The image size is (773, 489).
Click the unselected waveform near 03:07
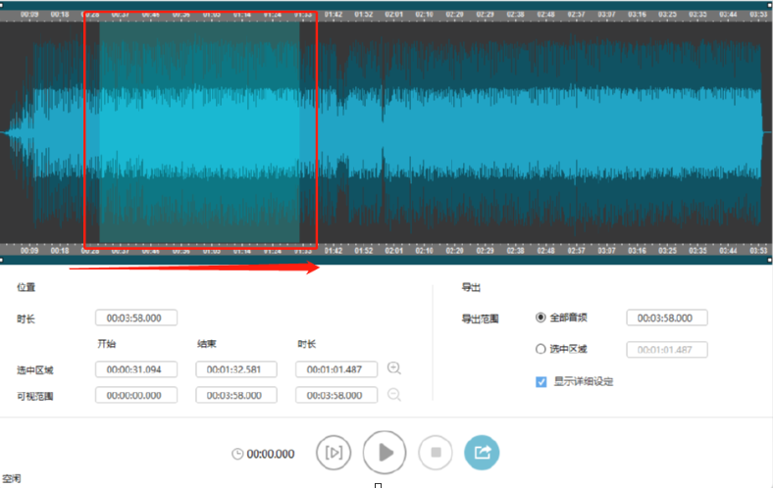[606, 132]
